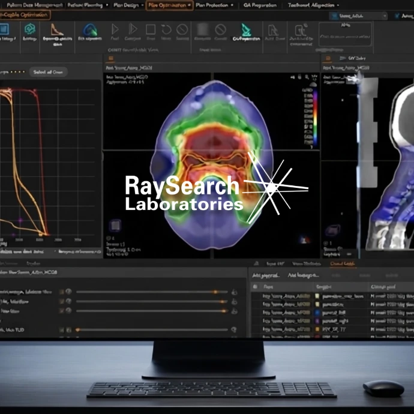Expand the arrow beside Plan Optimization
The height and width of the screenshot is (414, 414).
[x=189, y=5]
